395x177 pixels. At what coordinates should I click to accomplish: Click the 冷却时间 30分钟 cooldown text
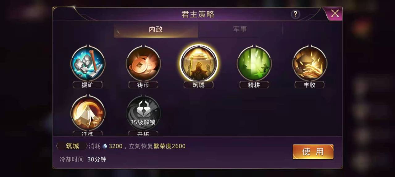click(83, 159)
